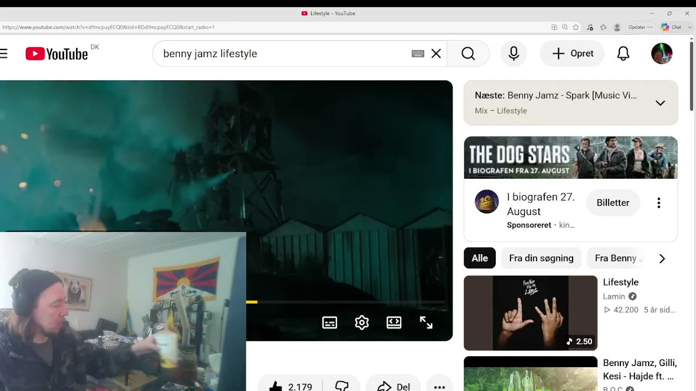Viewport: 696px width, 391px height.
Task: Select the Fra din søgning chip
Action: click(x=541, y=258)
